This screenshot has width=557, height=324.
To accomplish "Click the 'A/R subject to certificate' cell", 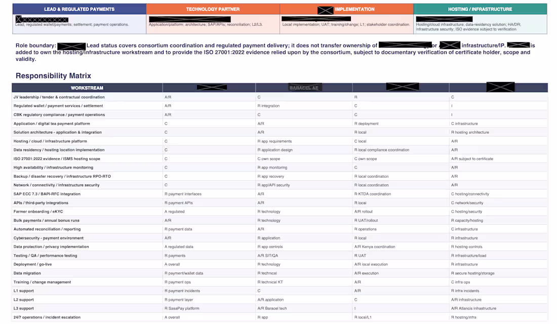I will coord(472,159).
